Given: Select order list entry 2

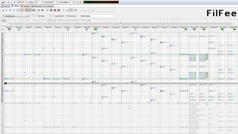Looking at the screenshot, I should [x=16, y=21].
